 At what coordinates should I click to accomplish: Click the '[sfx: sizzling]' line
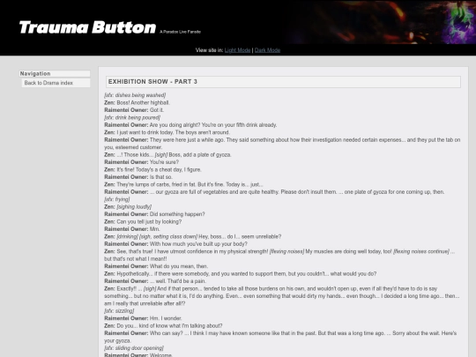(x=119, y=311)
